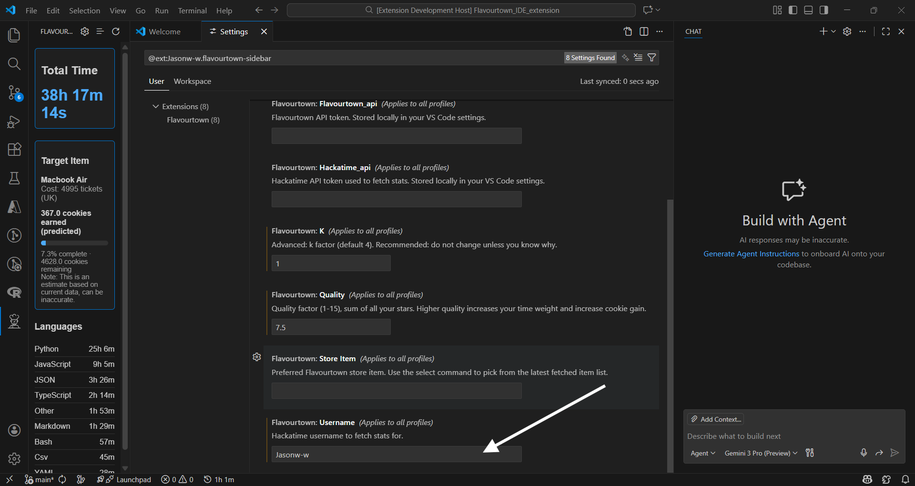Click Target Item progress bar

point(74,243)
